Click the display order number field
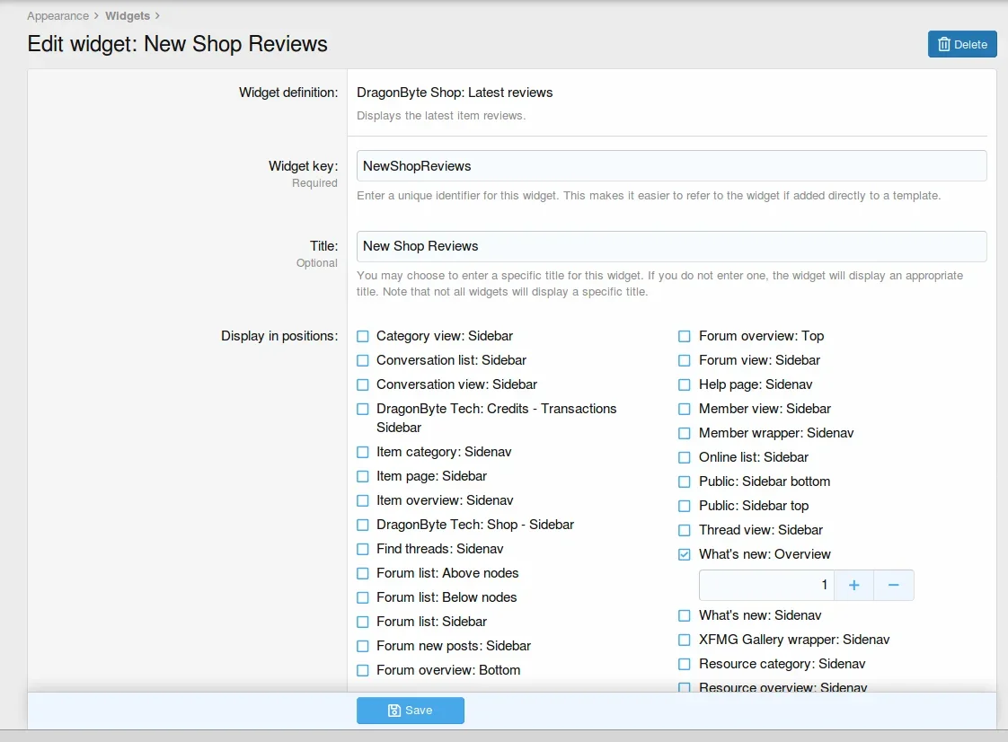This screenshot has height=742, width=1008. tap(766, 585)
